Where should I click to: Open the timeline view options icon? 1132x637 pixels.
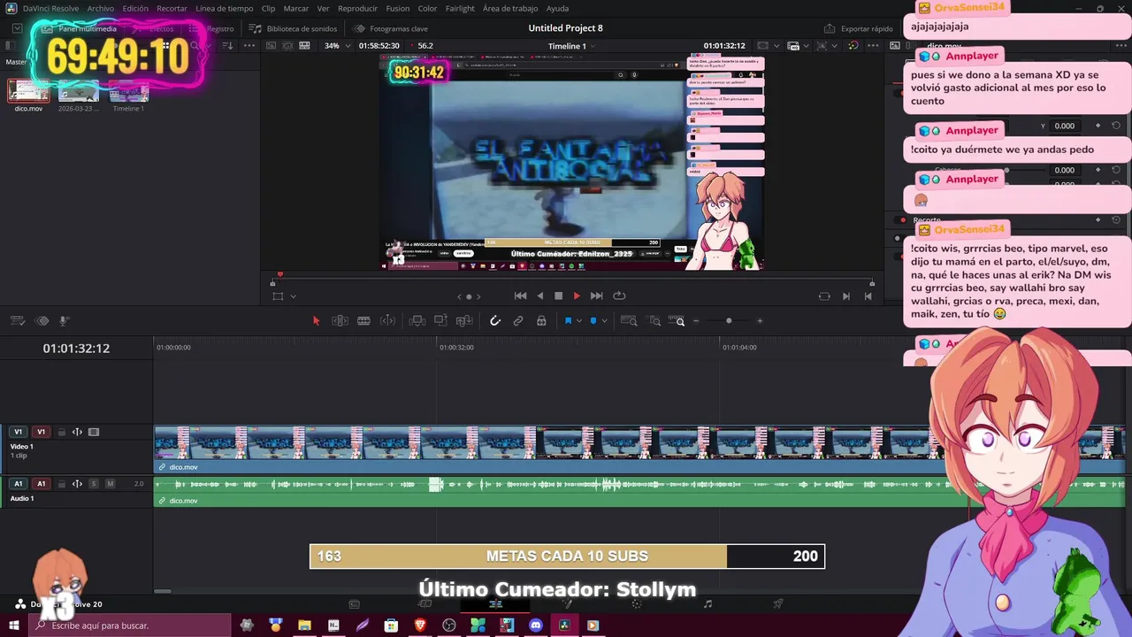[18, 321]
